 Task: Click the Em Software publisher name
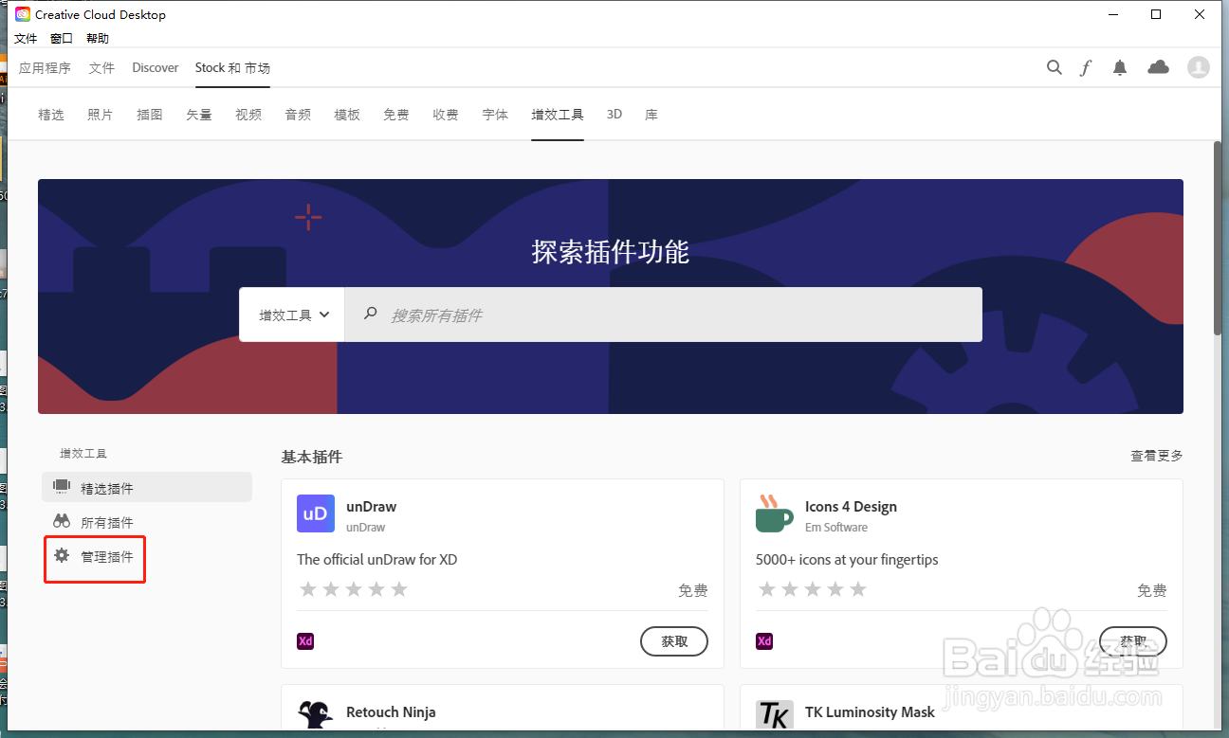(836, 528)
